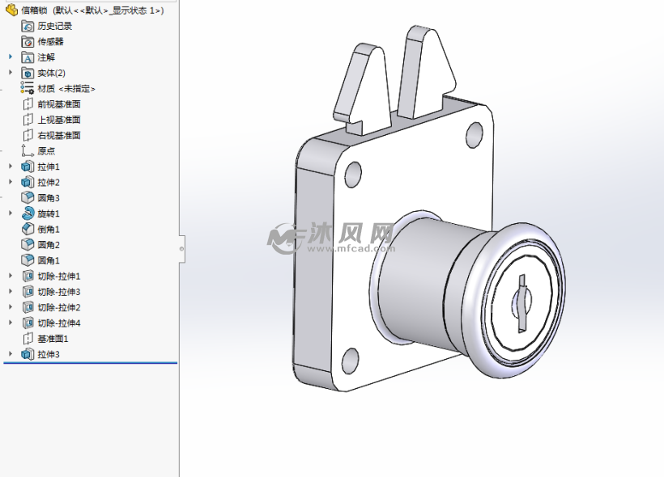Image resolution: width=664 pixels, height=477 pixels.
Task: Click the blue rollback bar below 拉伸3
Action: [x=90, y=362]
